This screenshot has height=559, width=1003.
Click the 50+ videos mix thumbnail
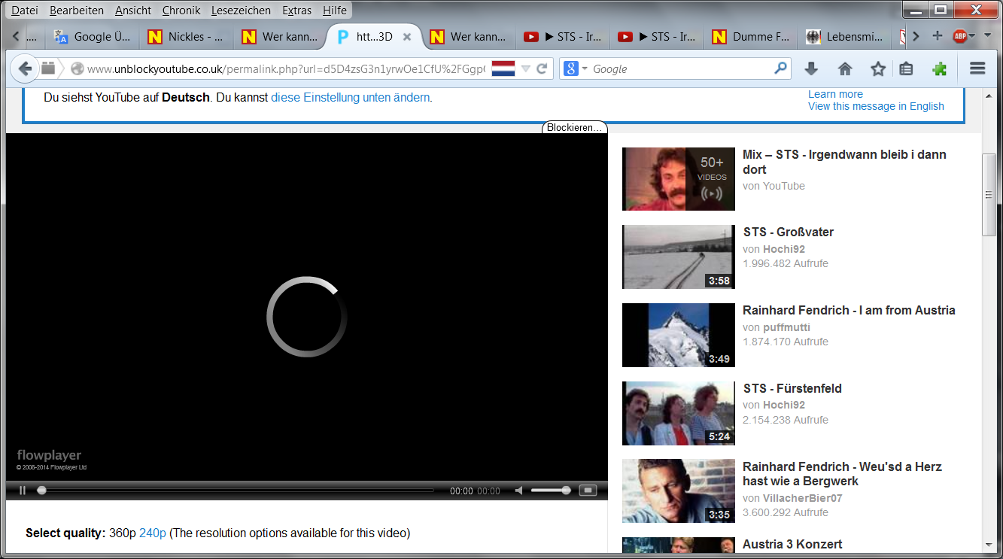tap(679, 179)
